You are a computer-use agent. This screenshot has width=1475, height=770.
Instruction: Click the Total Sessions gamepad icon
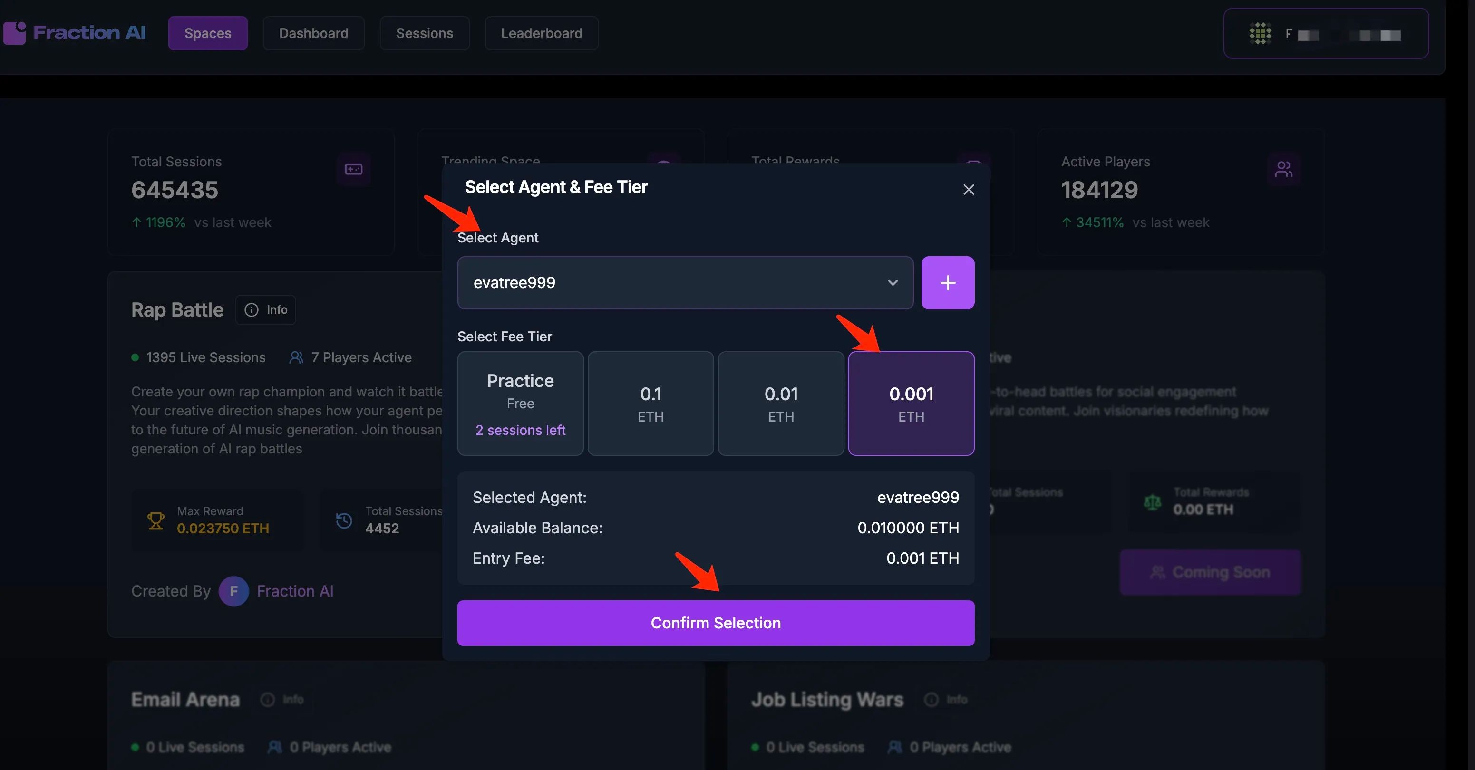pyautogui.click(x=353, y=170)
